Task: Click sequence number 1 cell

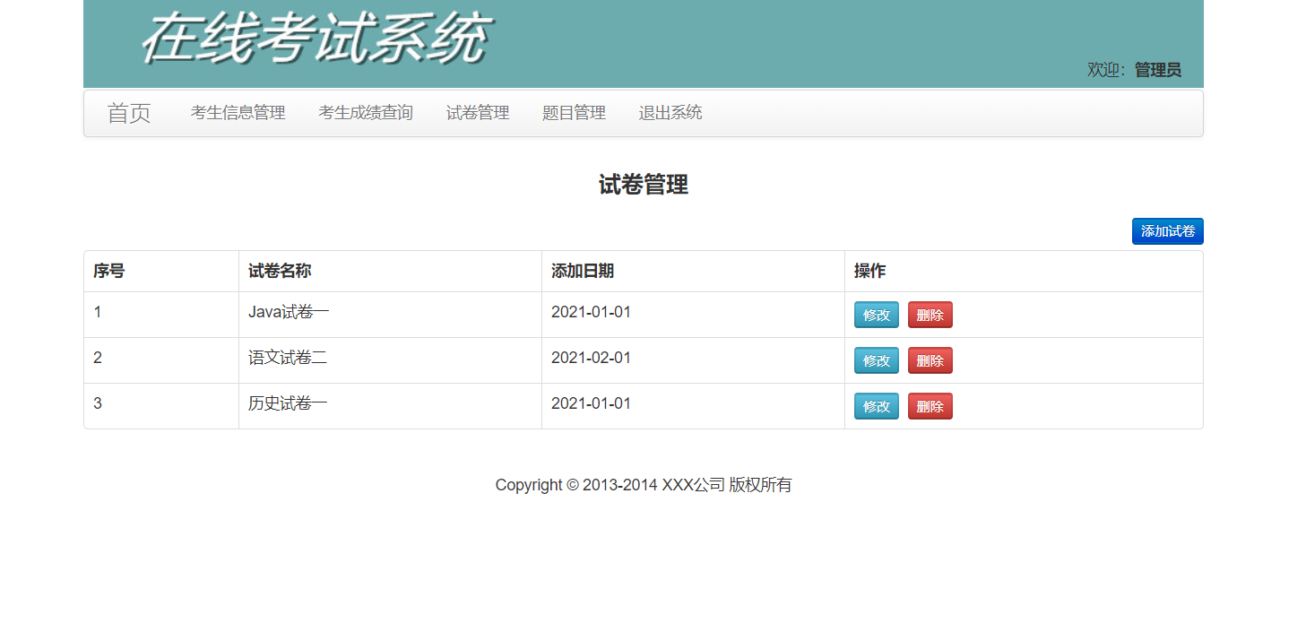Action: (161, 315)
